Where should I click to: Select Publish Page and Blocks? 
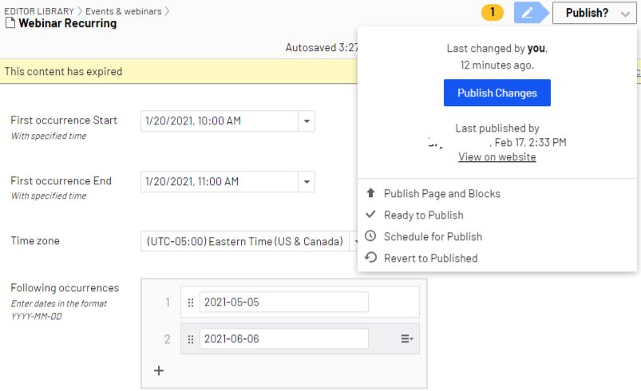[441, 194]
